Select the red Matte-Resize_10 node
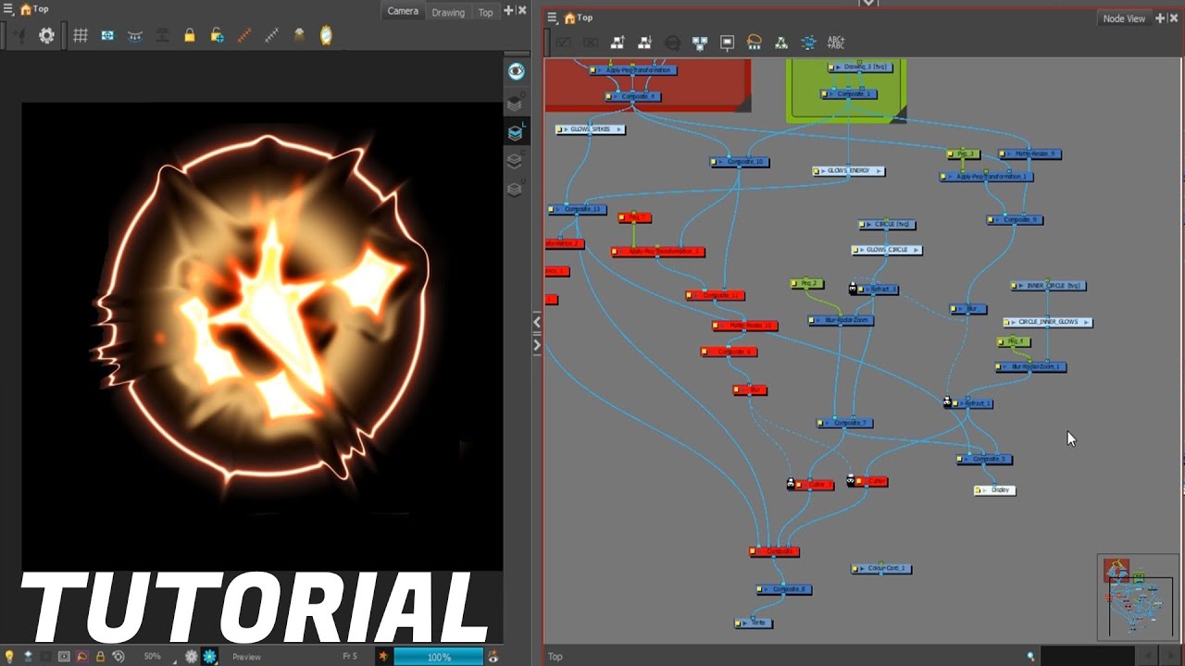Image resolution: width=1185 pixels, height=666 pixels. [x=745, y=326]
